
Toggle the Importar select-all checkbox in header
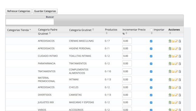[x=151, y=30]
